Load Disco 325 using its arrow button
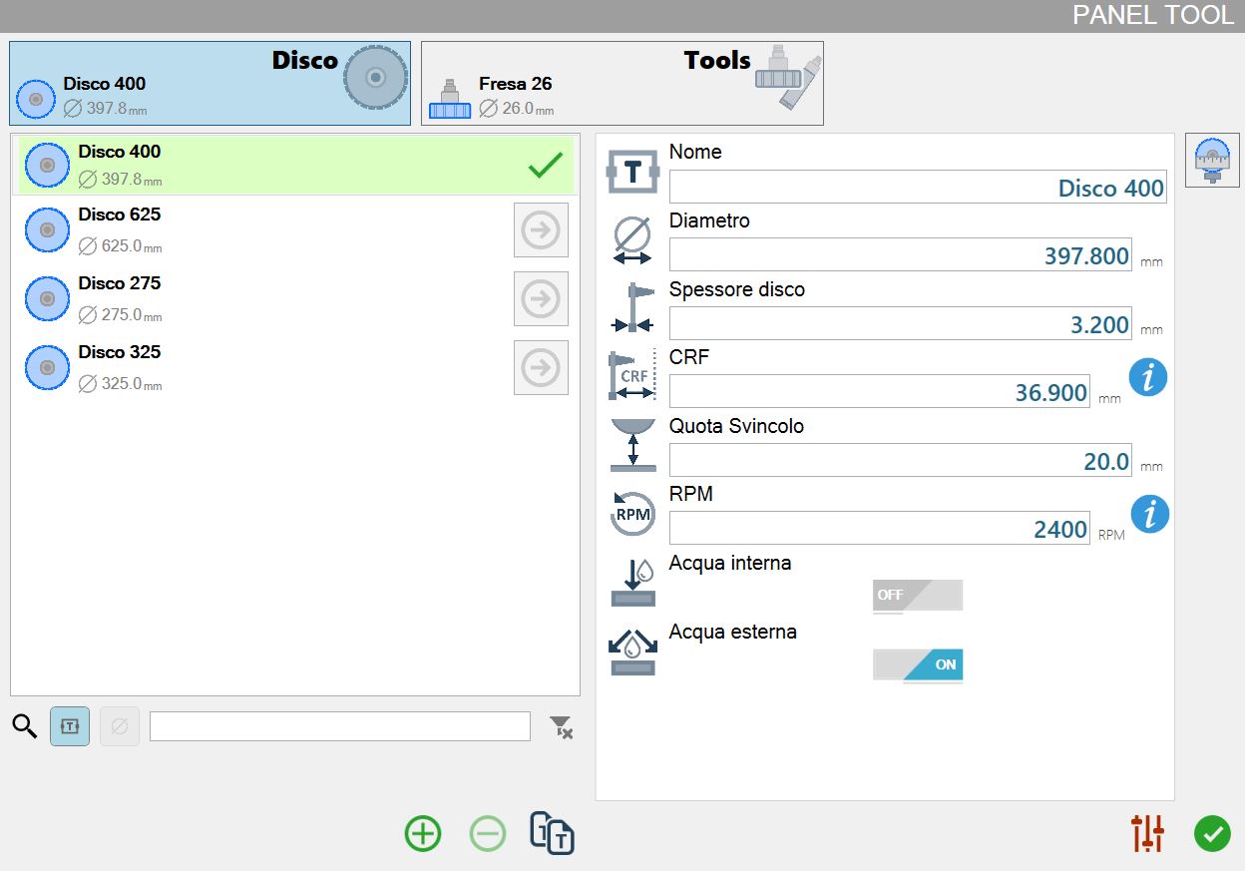Image resolution: width=1245 pixels, height=871 pixels. (541, 368)
